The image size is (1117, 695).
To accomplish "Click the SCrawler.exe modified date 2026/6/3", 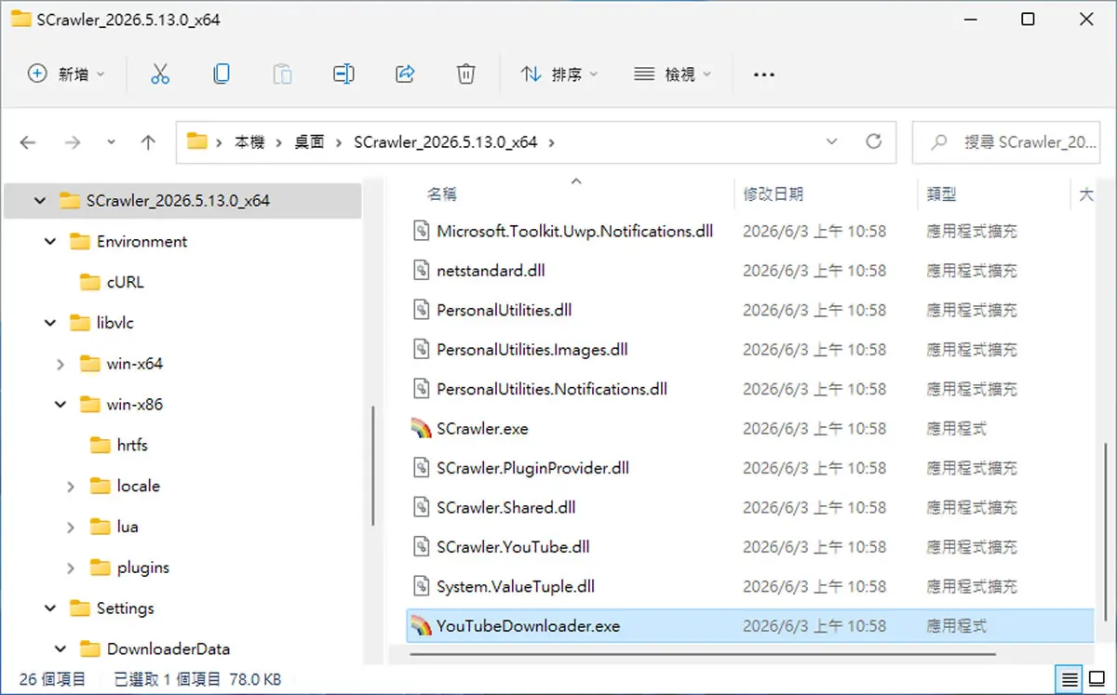I will (814, 429).
